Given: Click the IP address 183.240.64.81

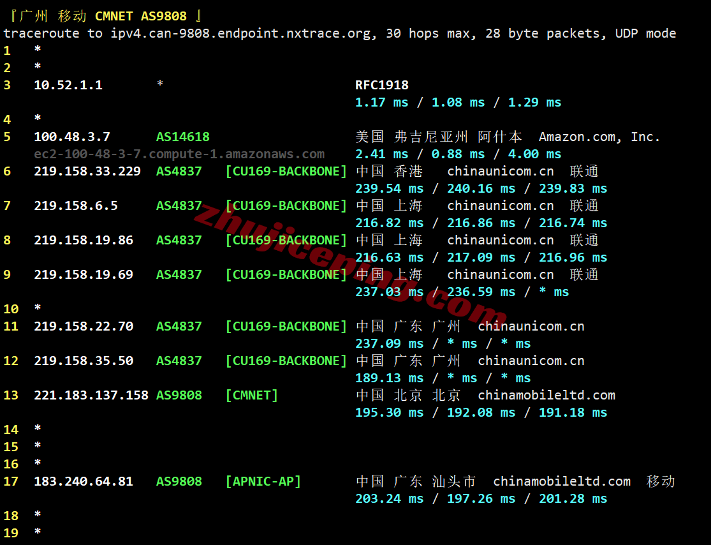Looking at the screenshot, I should (84, 482).
